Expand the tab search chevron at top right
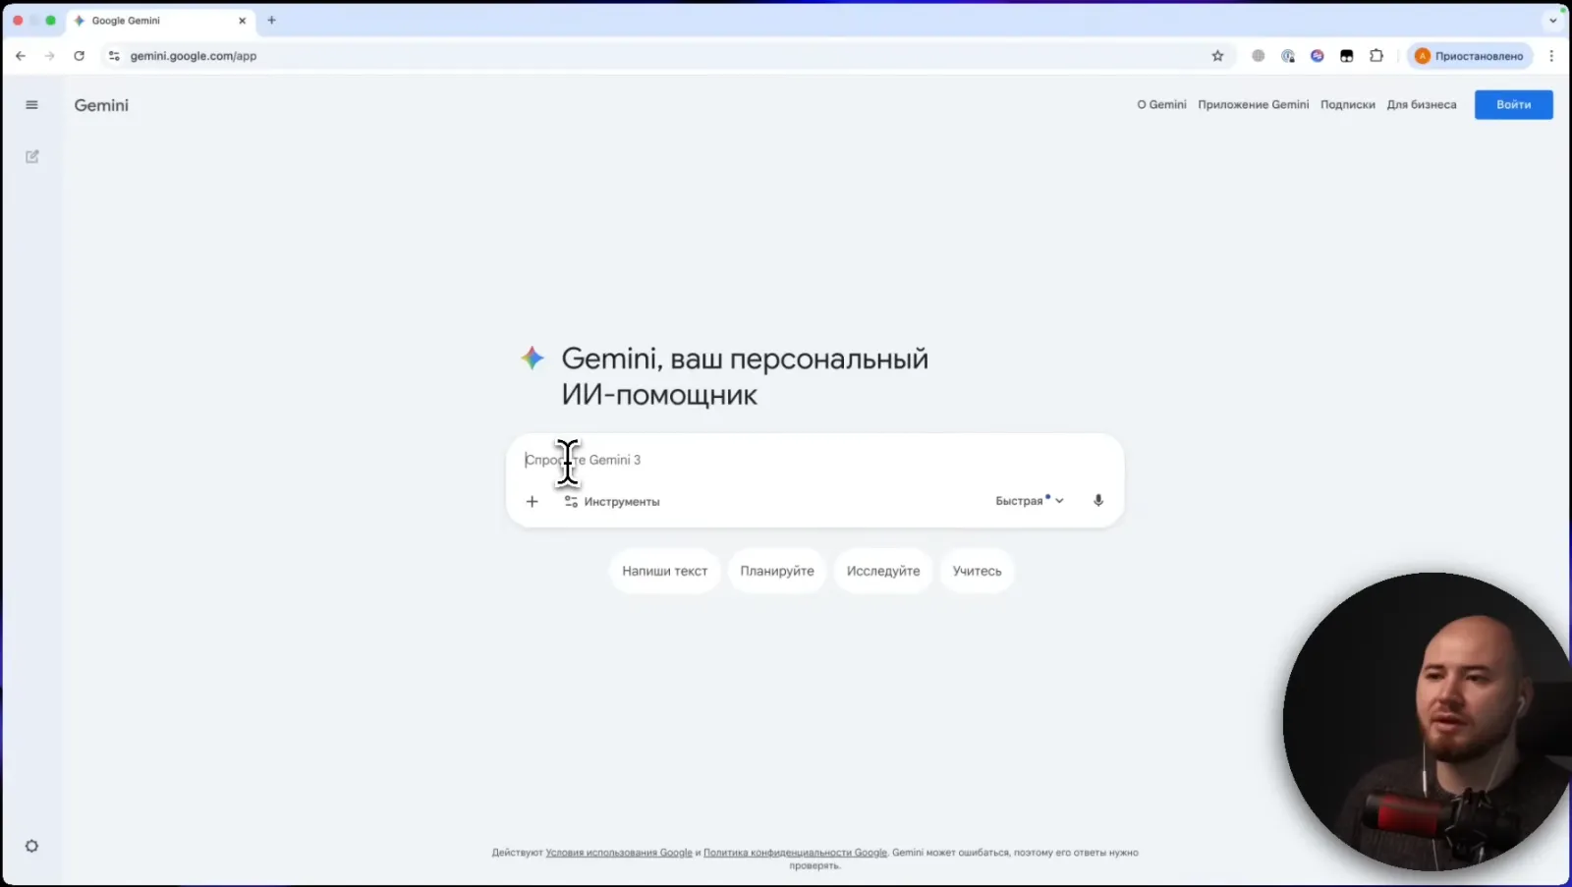 (x=1553, y=21)
